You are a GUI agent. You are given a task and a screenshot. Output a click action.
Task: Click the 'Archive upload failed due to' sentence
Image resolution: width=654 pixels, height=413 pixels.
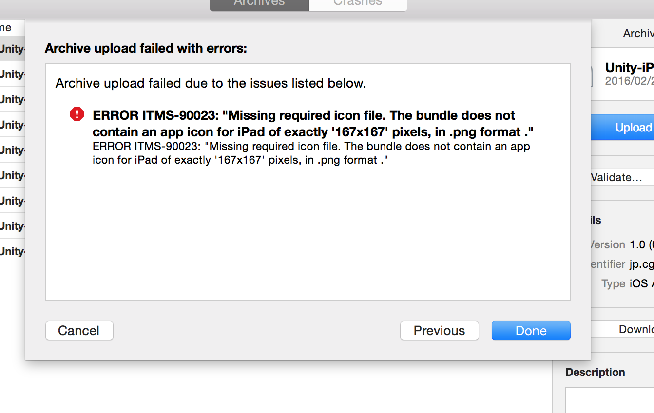[211, 83]
